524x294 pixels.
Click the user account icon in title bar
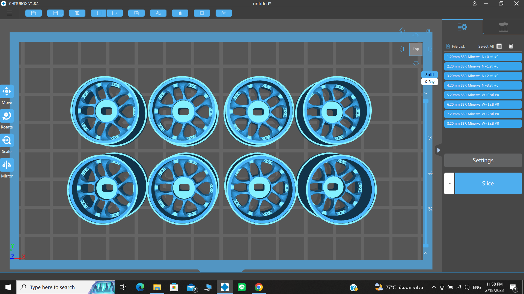coord(475,4)
